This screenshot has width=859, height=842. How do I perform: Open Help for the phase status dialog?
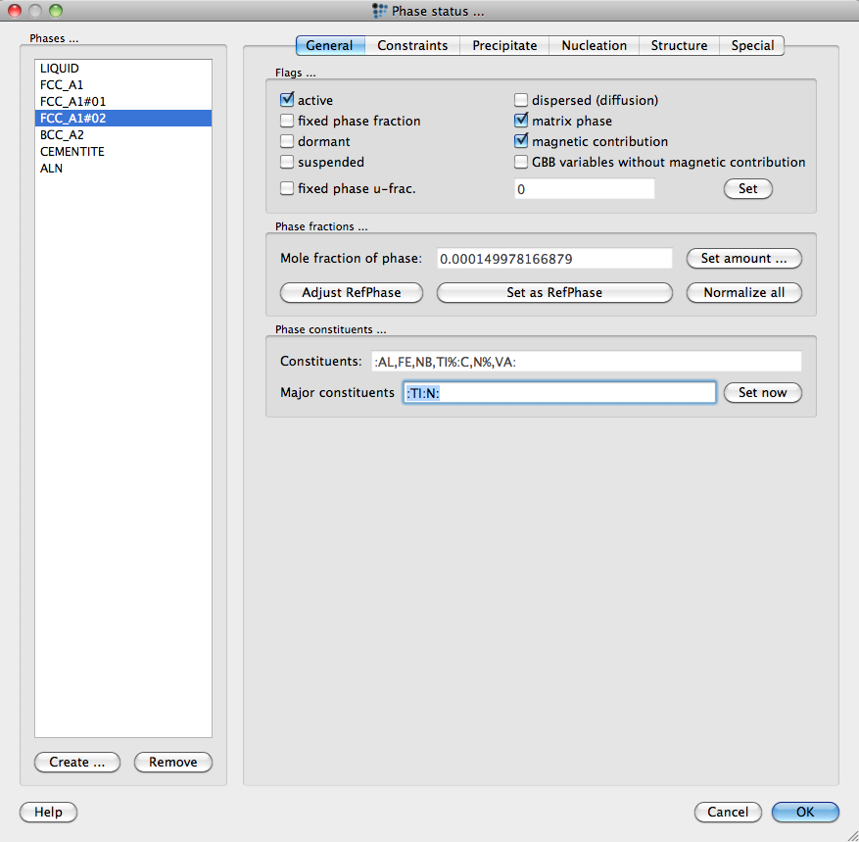tap(48, 812)
